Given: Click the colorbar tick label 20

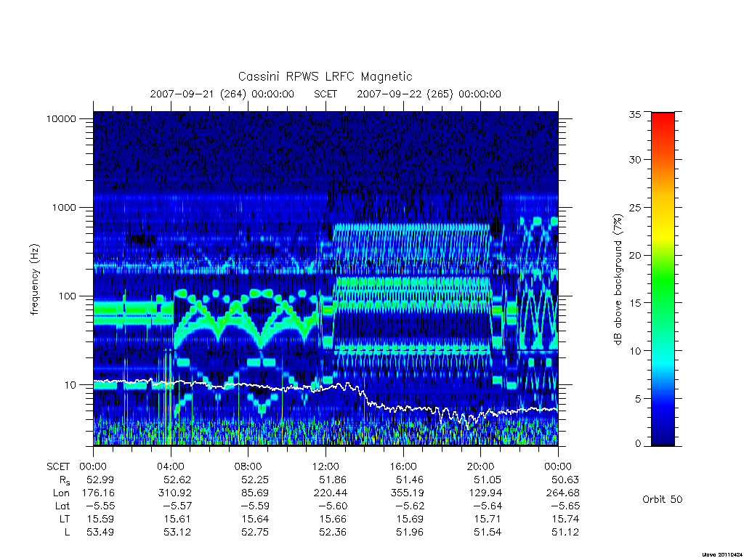Looking at the screenshot, I should click(635, 255).
